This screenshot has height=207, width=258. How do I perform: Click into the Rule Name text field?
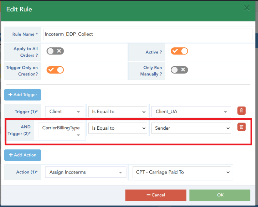click(148, 34)
